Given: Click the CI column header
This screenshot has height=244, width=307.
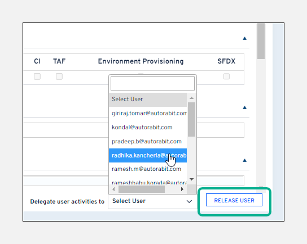Looking at the screenshot, I should (37, 61).
